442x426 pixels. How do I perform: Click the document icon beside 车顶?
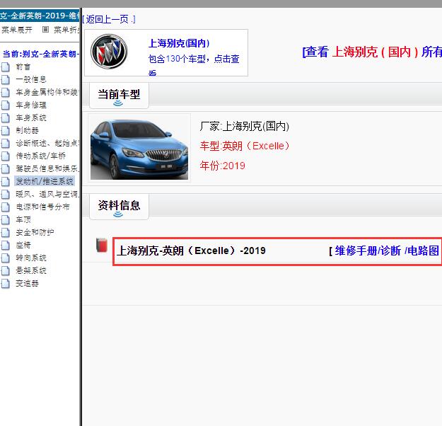[x=6, y=219]
